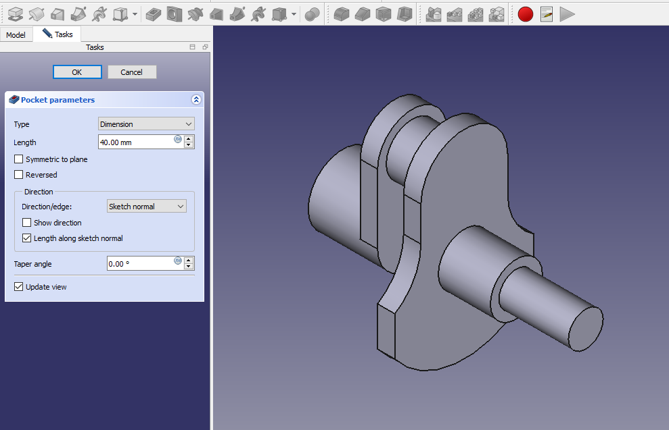Select the Hole tool icon
Viewport: 669px width, 430px height.
coord(175,14)
